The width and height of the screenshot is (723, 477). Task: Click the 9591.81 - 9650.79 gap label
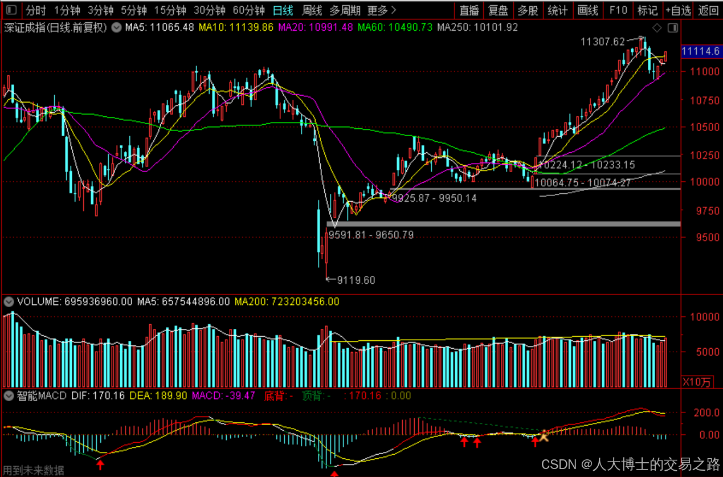(371, 234)
